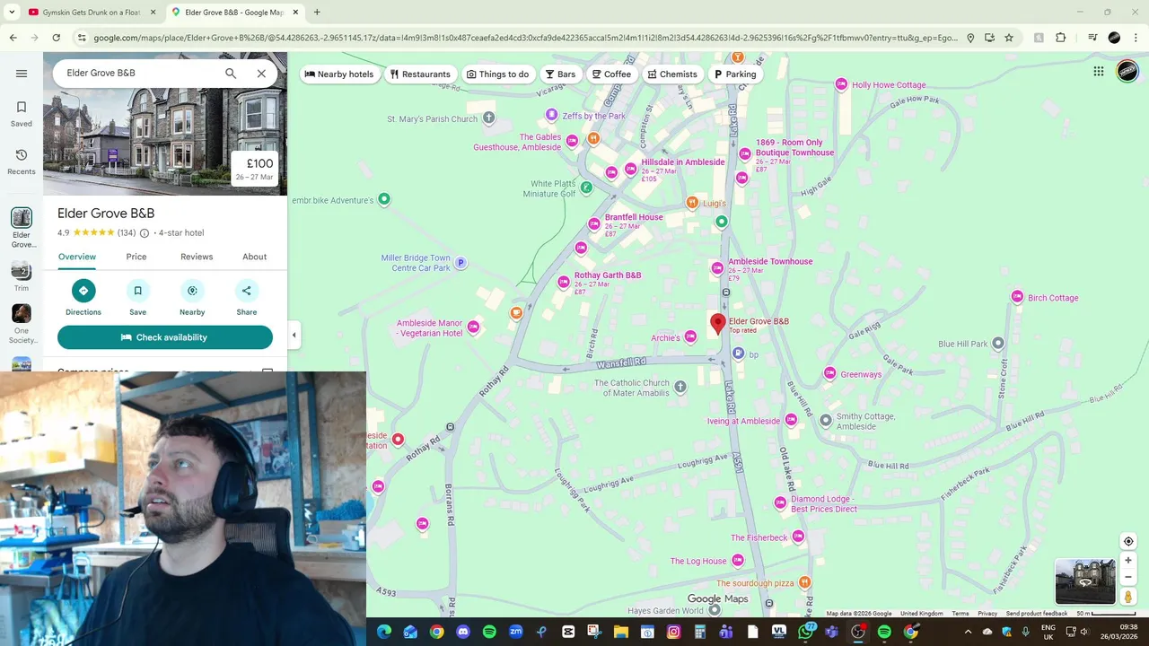Image resolution: width=1149 pixels, height=646 pixels.
Task: Collapse the side panel arrow
Action: (x=294, y=336)
